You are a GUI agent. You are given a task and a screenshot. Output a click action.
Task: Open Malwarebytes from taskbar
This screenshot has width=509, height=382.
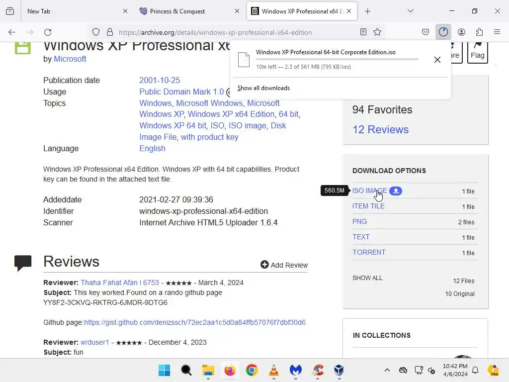click(x=296, y=370)
